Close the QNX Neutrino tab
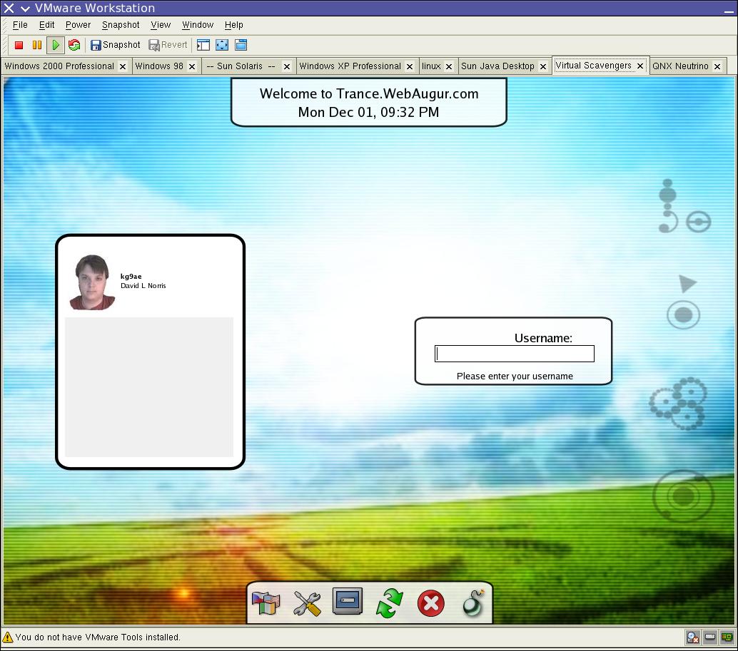This screenshot has height=651, width=738. (717, 67)
